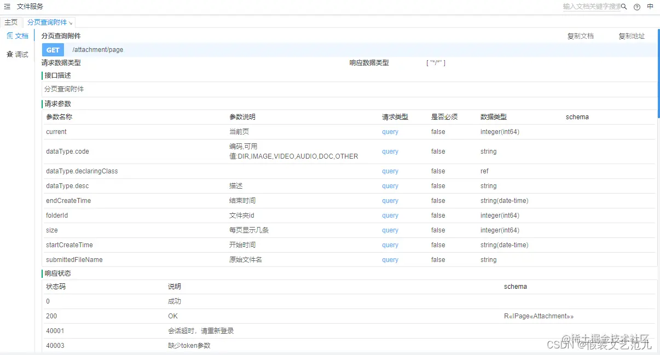This screenshot has width=660, height=355.
Task: Open the query link for current parameter
Action: point(390,131)
